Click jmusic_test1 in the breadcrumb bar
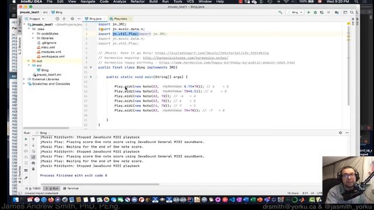The width and height of the screenshot is (374, 210). (x=30, y=12)
